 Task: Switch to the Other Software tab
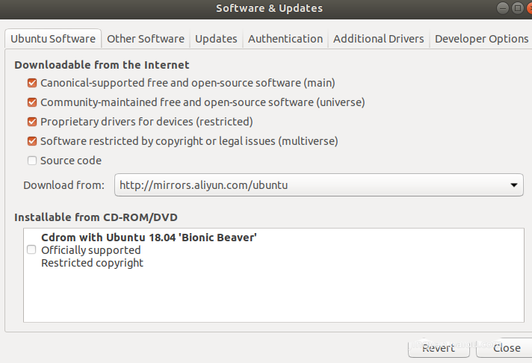coord(145,39)
